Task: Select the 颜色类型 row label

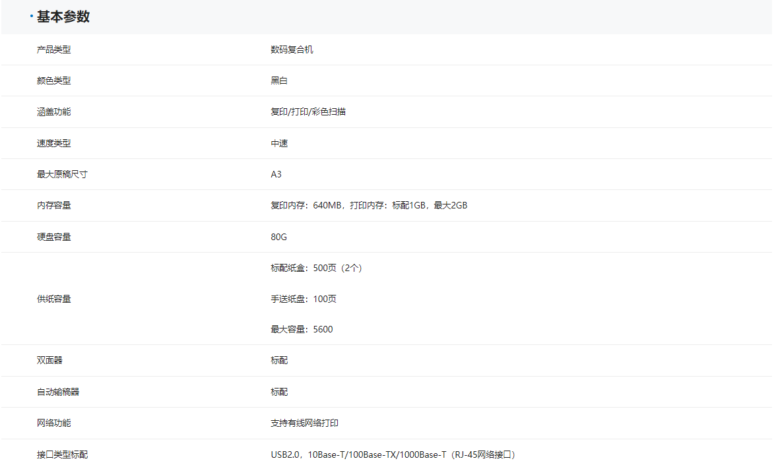Action: click(x=53, y=80)
